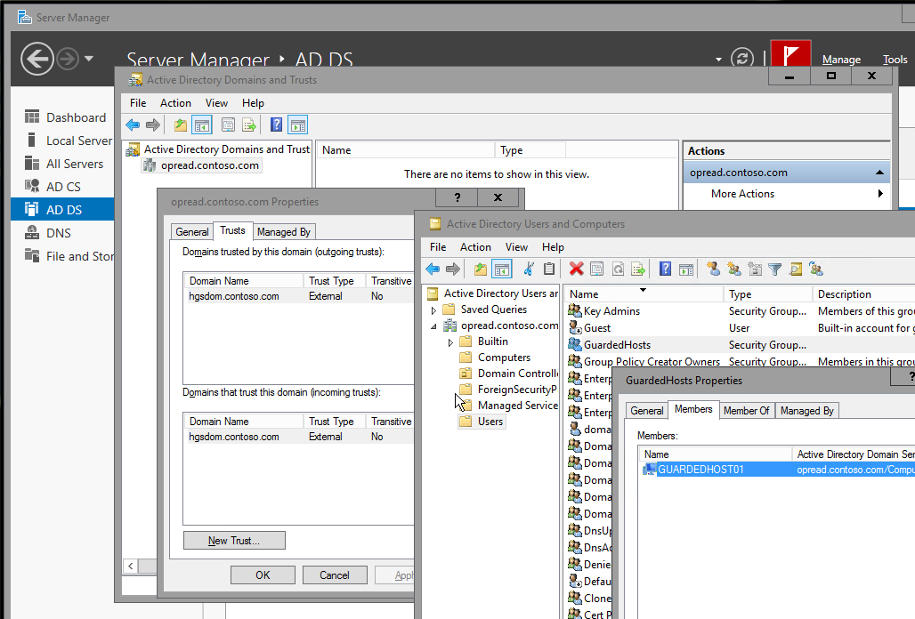Screen dimensions: 915x619
Task: Open the Action menu in Domains and Trusts
Action: pyautogui.click(x=175, y=103)
